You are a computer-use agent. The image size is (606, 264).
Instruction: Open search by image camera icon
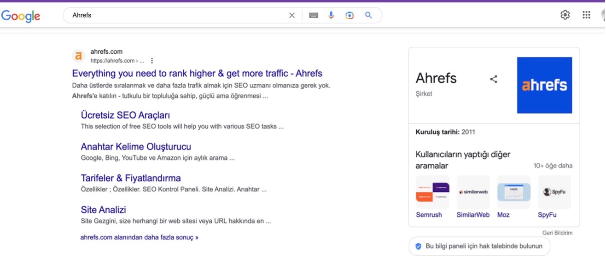point(350,15)
